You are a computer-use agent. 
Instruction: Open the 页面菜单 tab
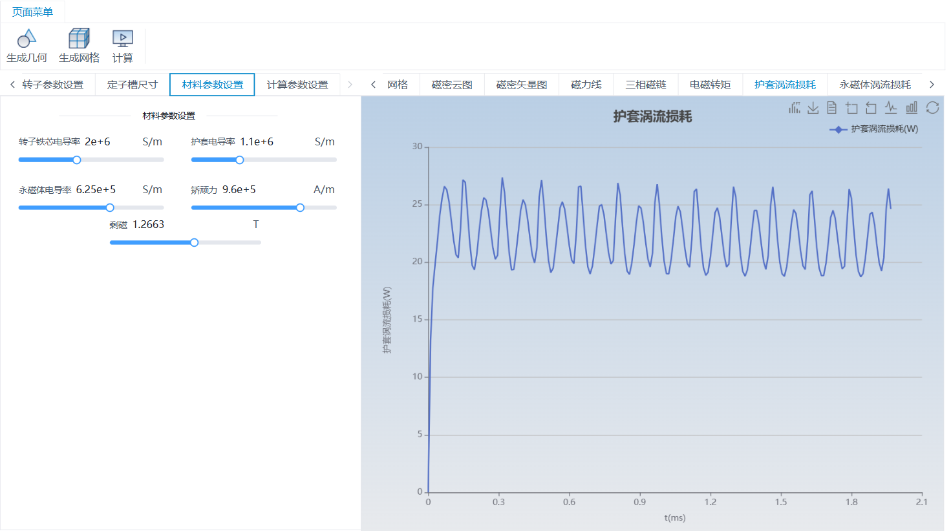[32, 12]
